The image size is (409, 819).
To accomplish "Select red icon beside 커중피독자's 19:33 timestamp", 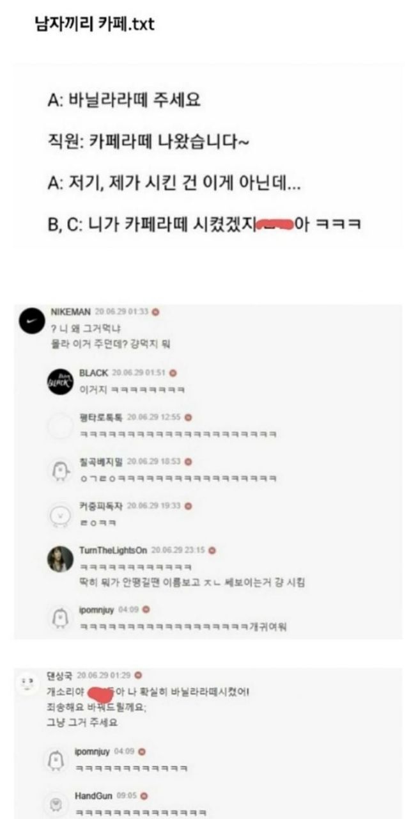I will 189,505.
